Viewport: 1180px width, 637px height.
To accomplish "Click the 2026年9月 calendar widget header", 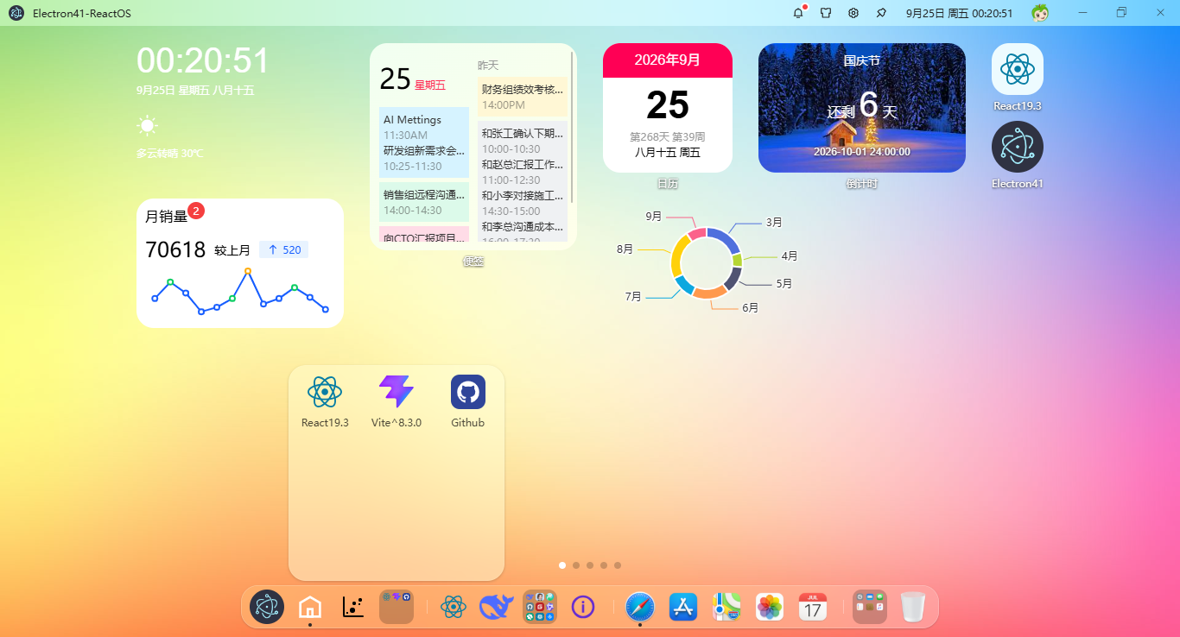I will point(668,60).
